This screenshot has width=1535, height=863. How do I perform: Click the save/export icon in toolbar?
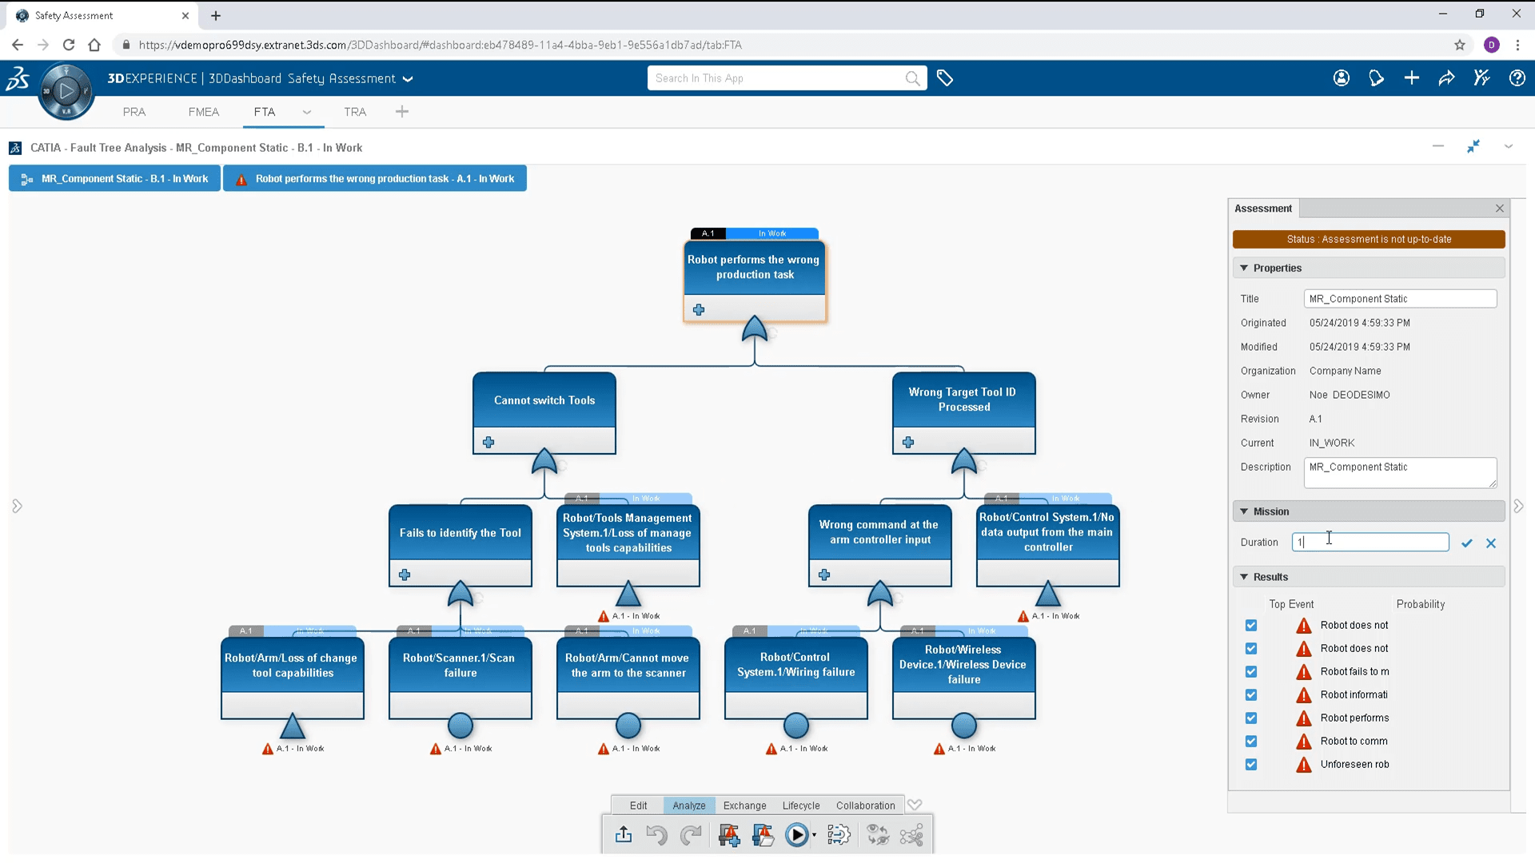pyautogui.click(x=623, y=834)
